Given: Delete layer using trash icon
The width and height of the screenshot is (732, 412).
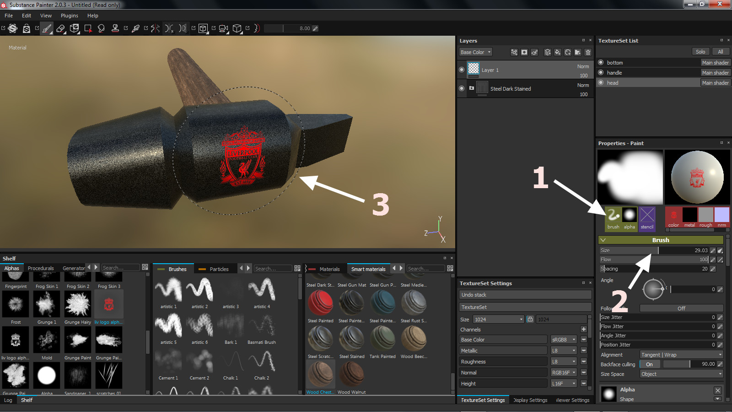Looking at the screenshot, I should pyautogui.click(x=588, y=52).
